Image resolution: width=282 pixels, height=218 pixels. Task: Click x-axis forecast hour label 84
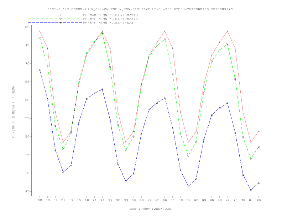pyautogui.click(x=259, y=200)
